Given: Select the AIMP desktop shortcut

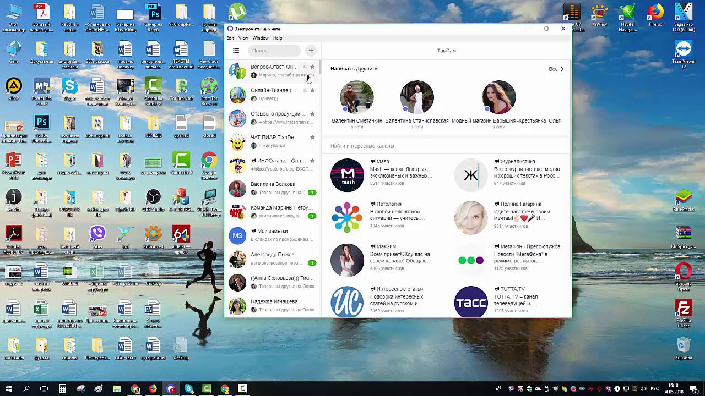Looking at the screenshot, I should [x=14, y=91].
